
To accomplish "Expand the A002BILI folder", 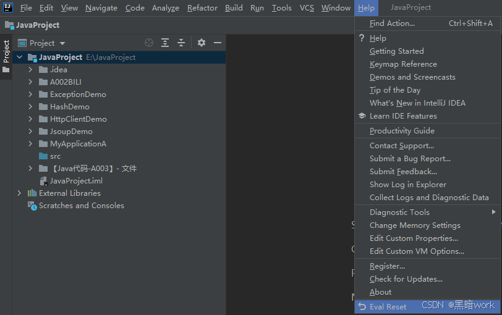I will [30, 82].
